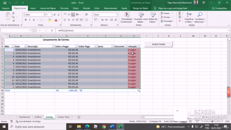This screenshot has width=231, height=130.
Task: Open the number format Geral dropdown
Action: click(116, 15)
